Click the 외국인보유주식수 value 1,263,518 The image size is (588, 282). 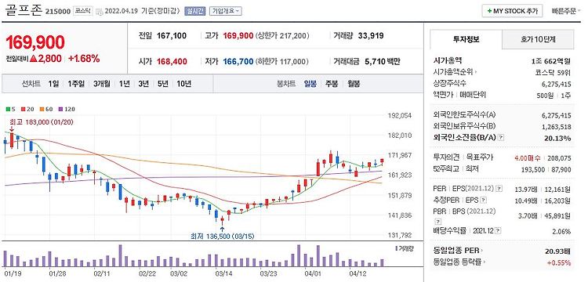(557, 127)
